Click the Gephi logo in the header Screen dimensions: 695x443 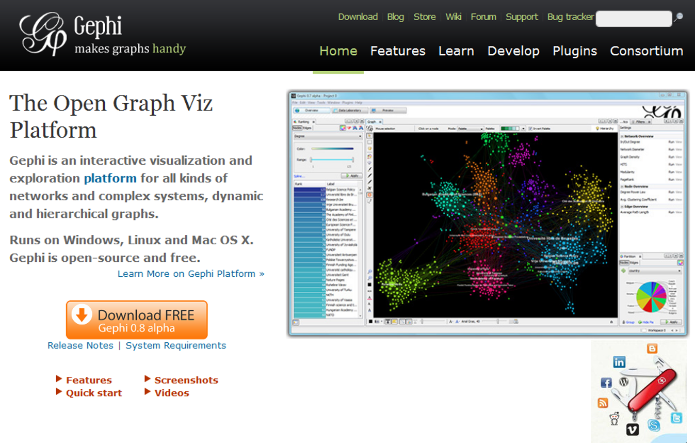click(x=43, y=34)
